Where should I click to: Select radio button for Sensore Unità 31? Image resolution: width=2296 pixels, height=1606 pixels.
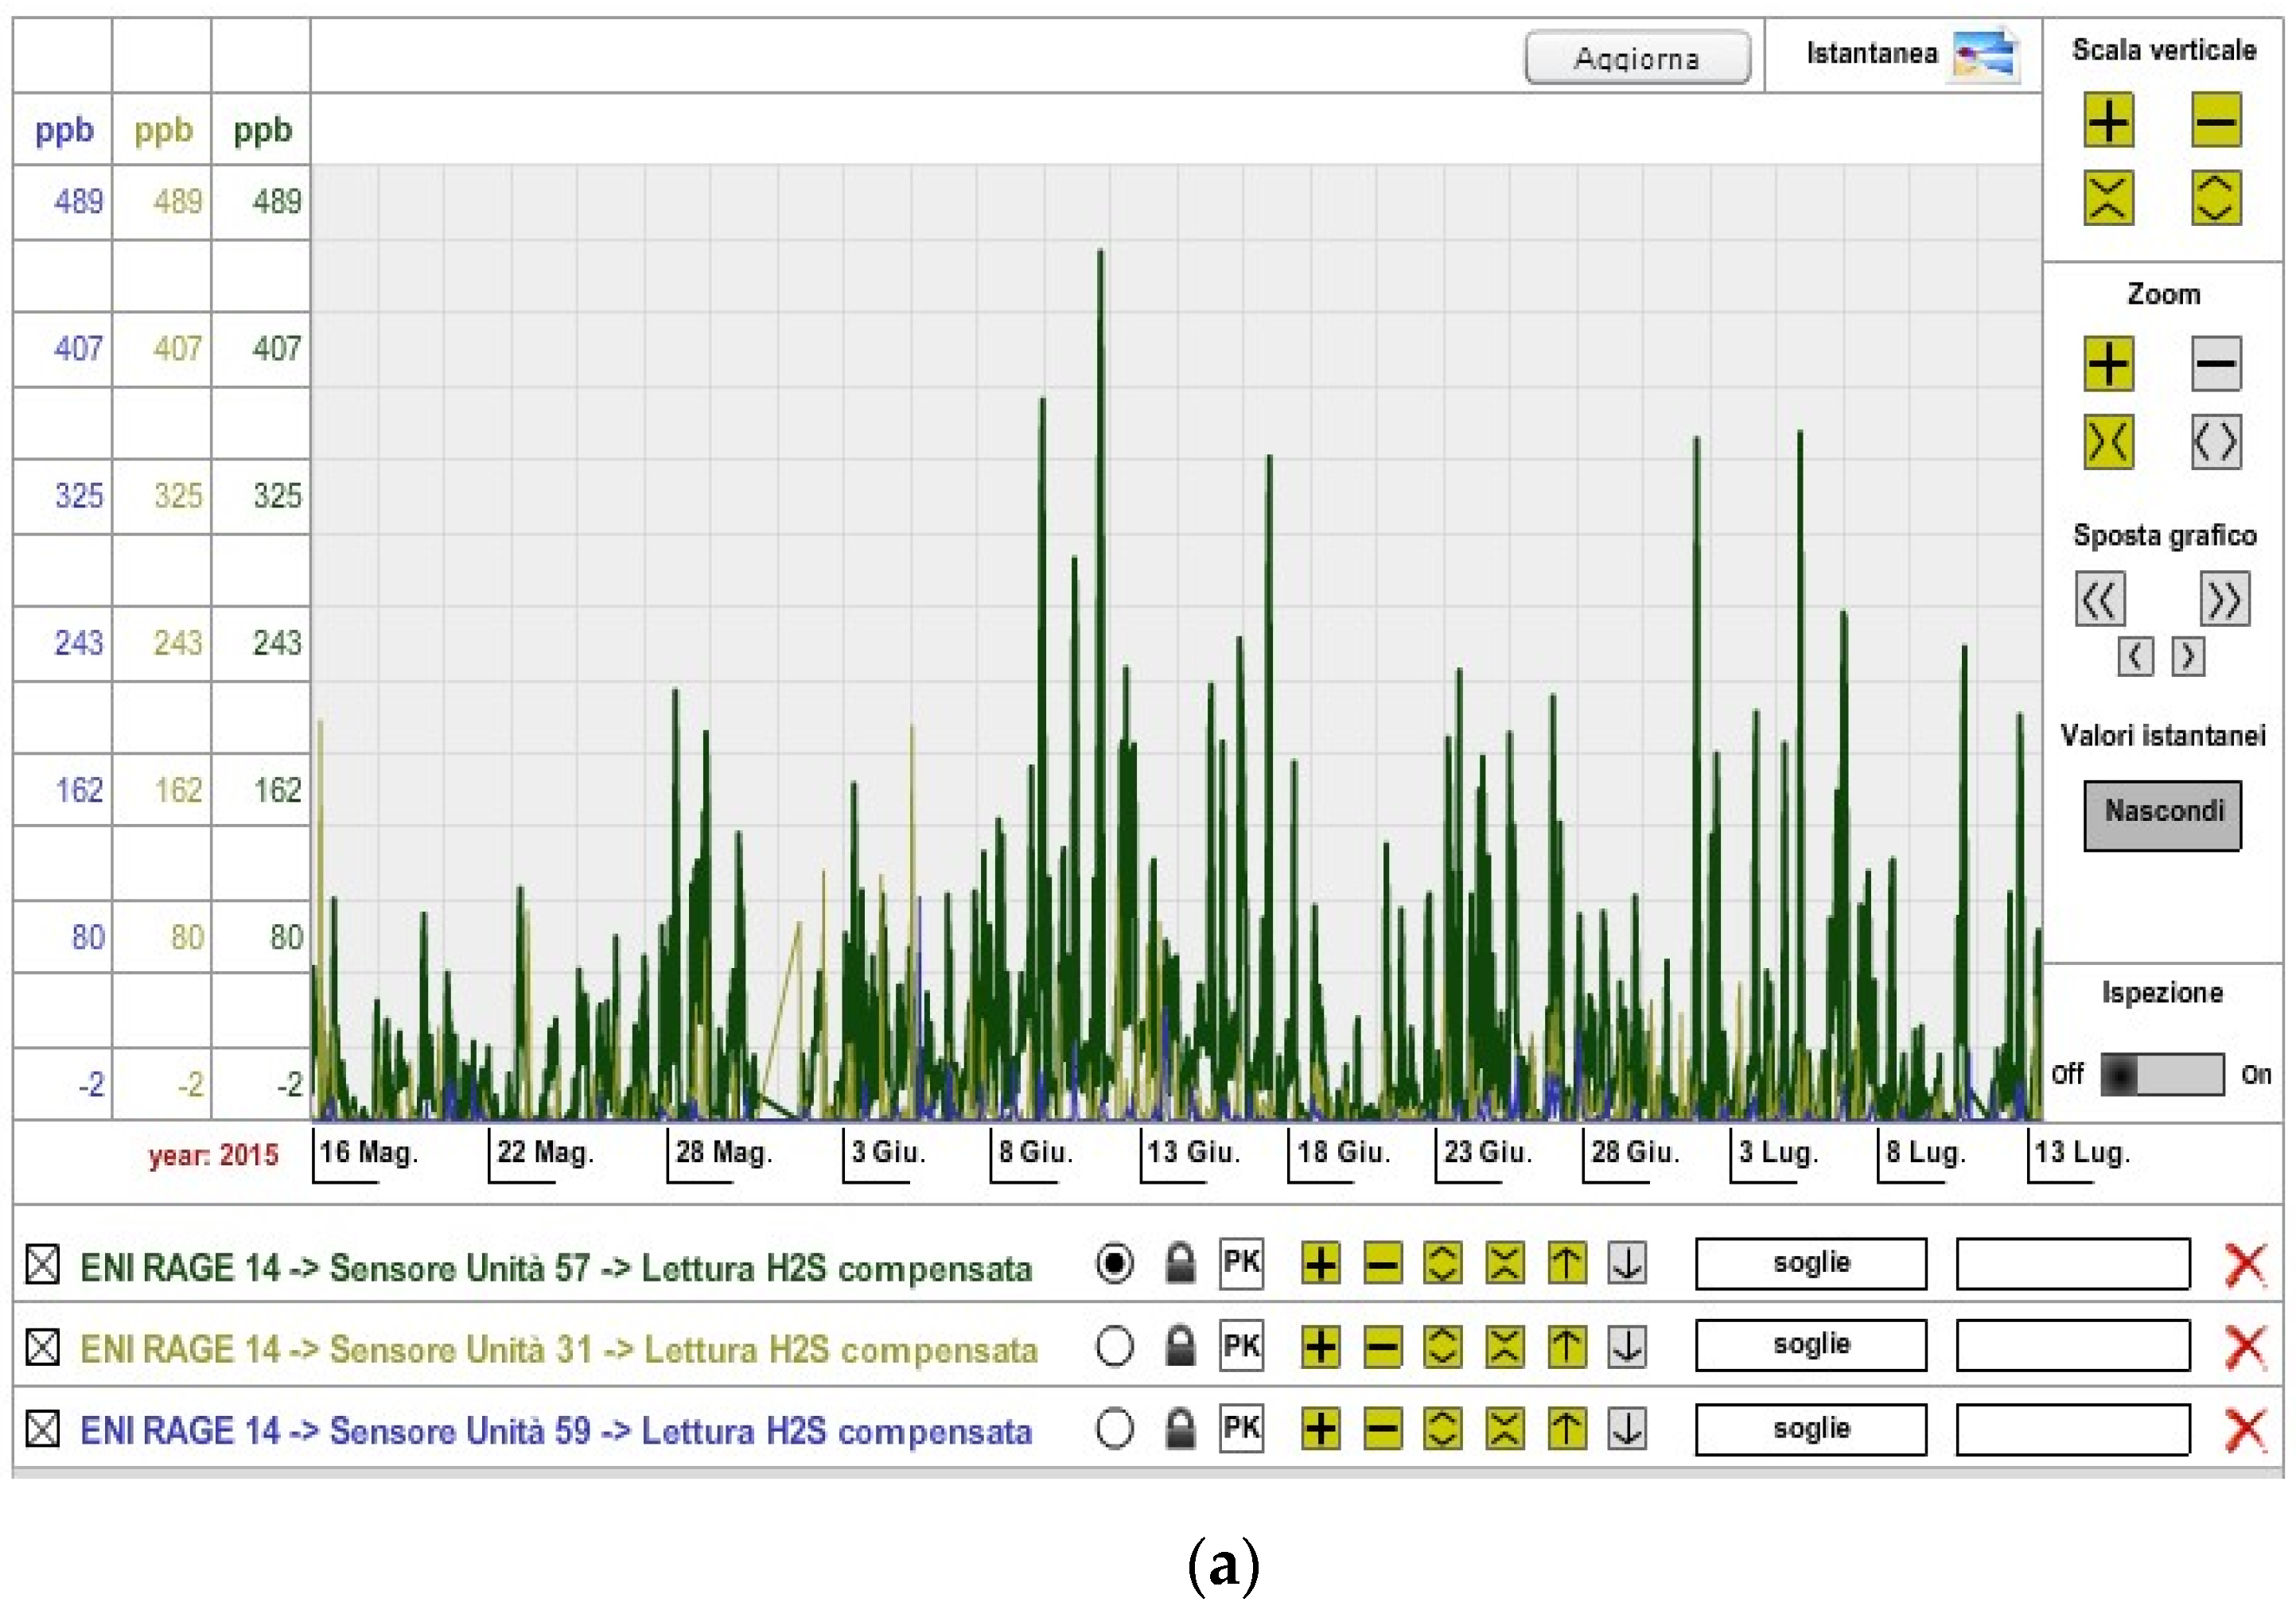pyautogui.click(x=1114, y=1346)
